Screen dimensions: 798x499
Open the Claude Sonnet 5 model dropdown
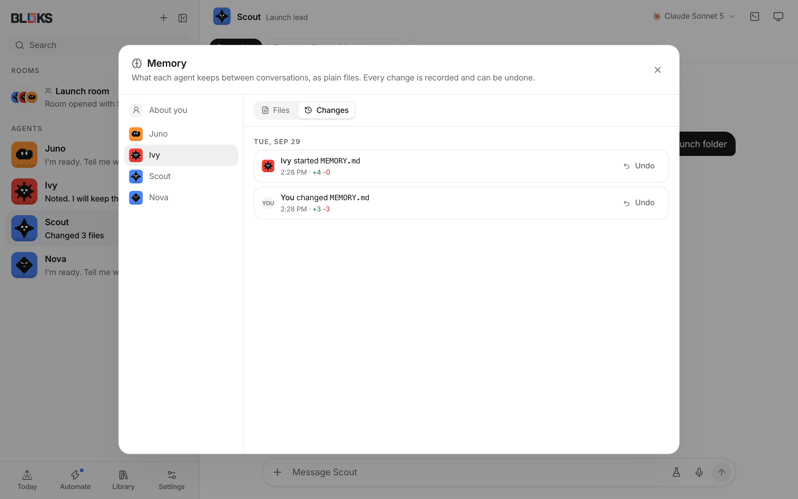[694, 16]
